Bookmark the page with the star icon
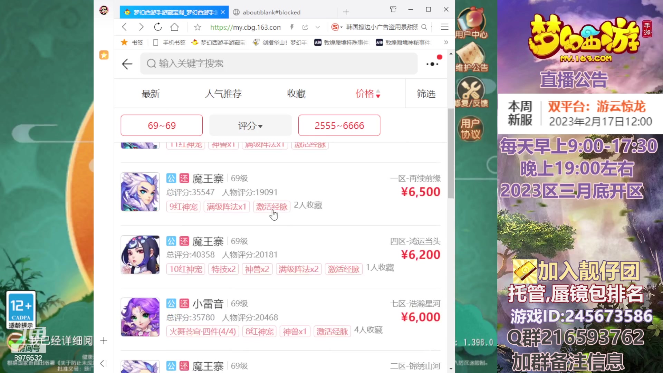The image size is (663, 373). 198,27
